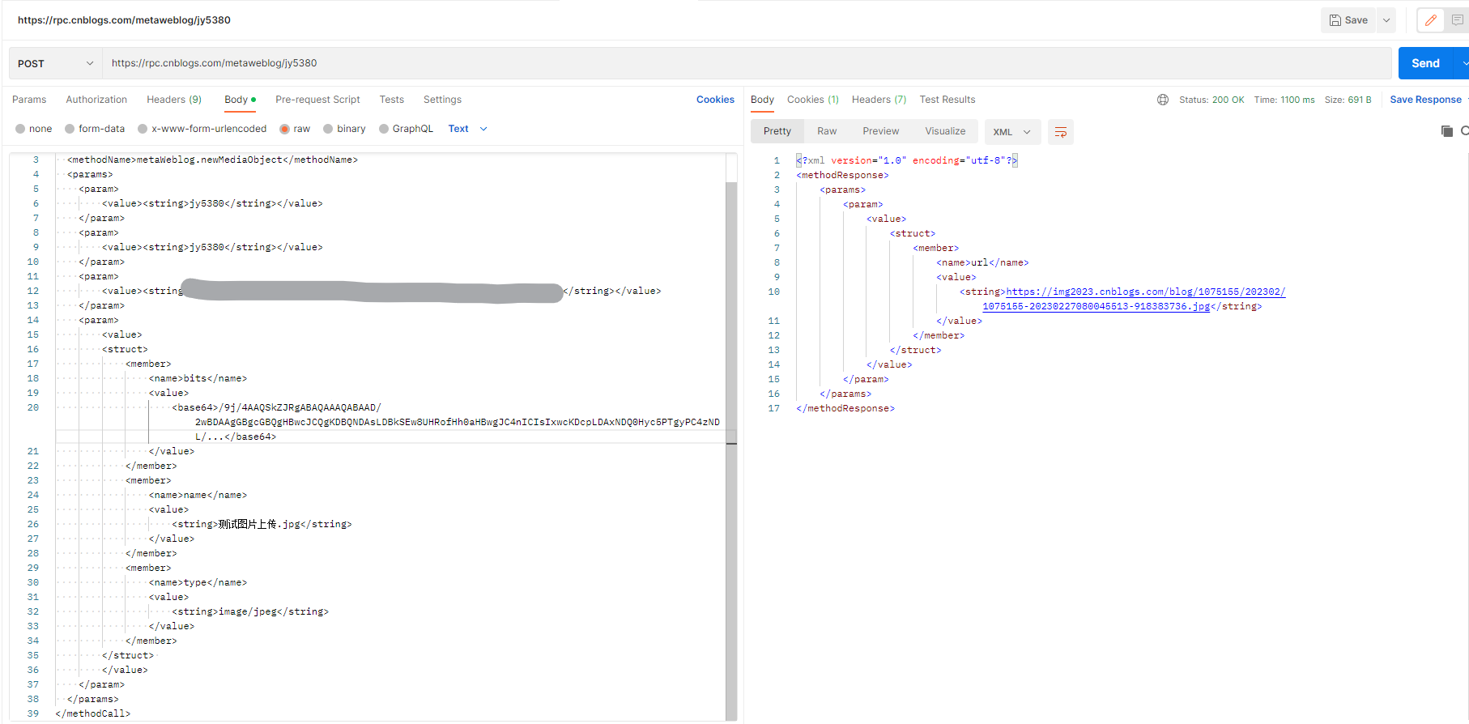Viewport: 1469px width, 724px height.
Task: Open the request Settings tab
Action: [442, 100]
